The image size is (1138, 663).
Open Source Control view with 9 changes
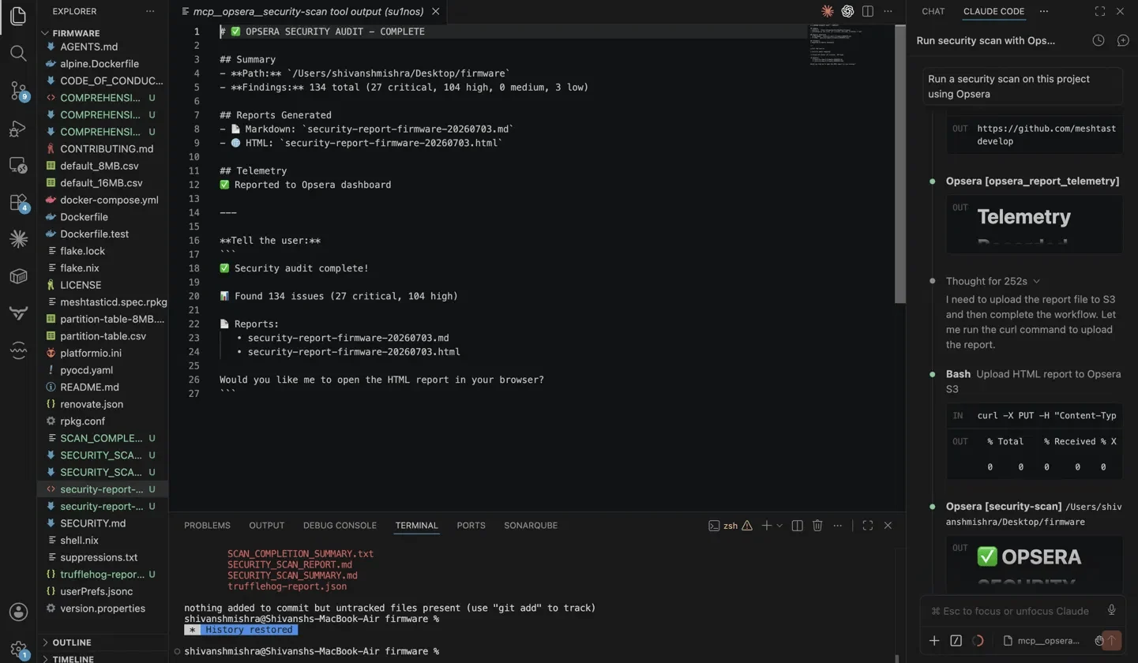coord(19,90)
